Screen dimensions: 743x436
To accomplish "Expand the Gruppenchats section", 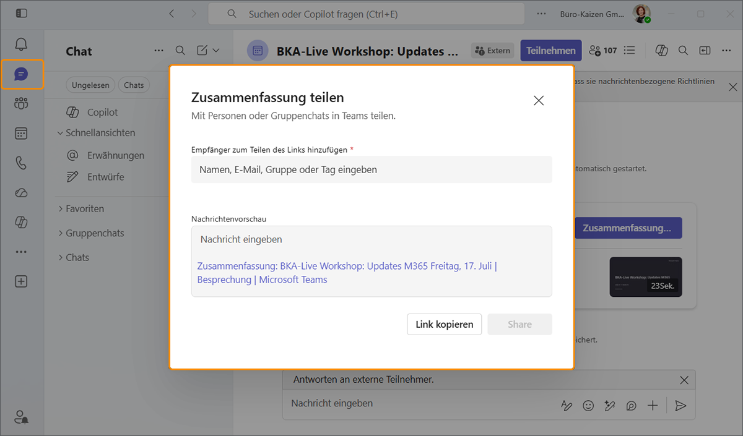I will 90,233.
